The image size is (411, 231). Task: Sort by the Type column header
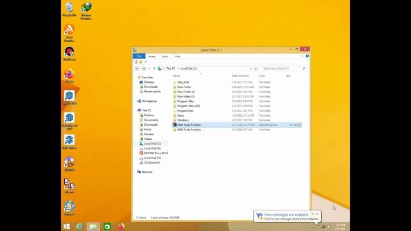(x=261, y=76)
